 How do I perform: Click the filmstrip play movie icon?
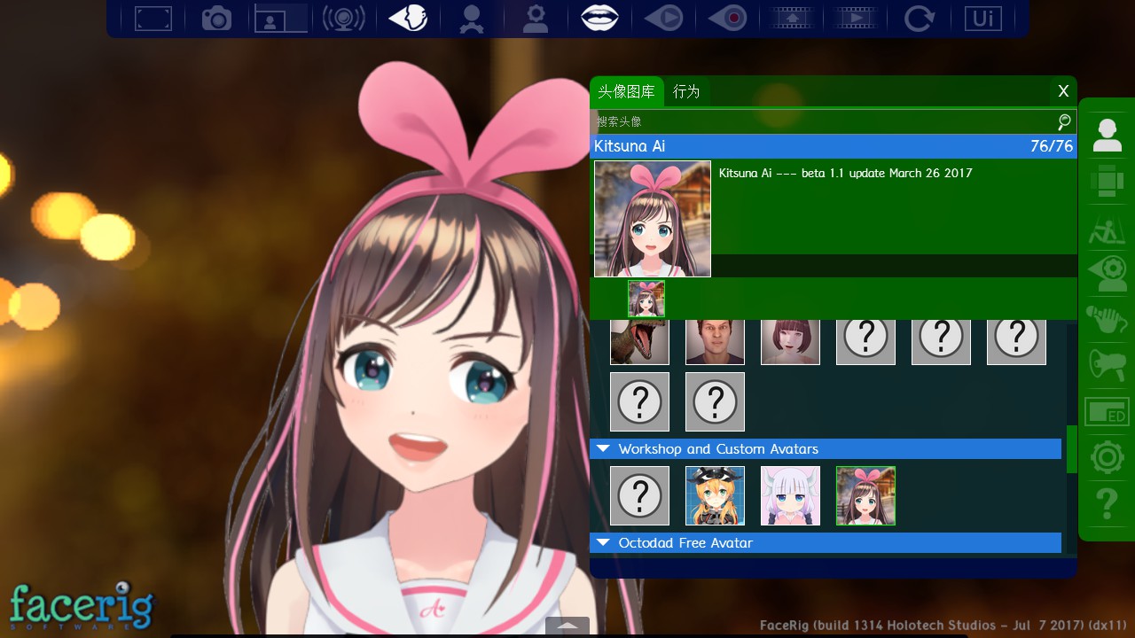click(x=855, y=18)
